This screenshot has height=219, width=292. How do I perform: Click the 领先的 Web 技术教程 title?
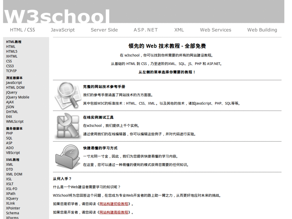(167, 46)
